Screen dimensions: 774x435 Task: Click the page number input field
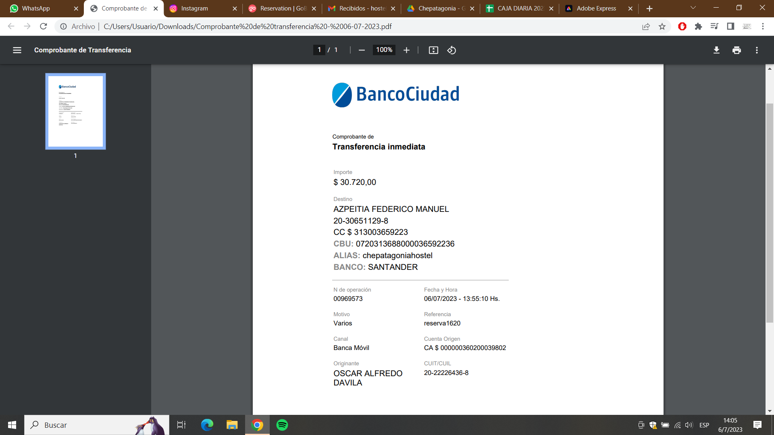click(319, 50)
